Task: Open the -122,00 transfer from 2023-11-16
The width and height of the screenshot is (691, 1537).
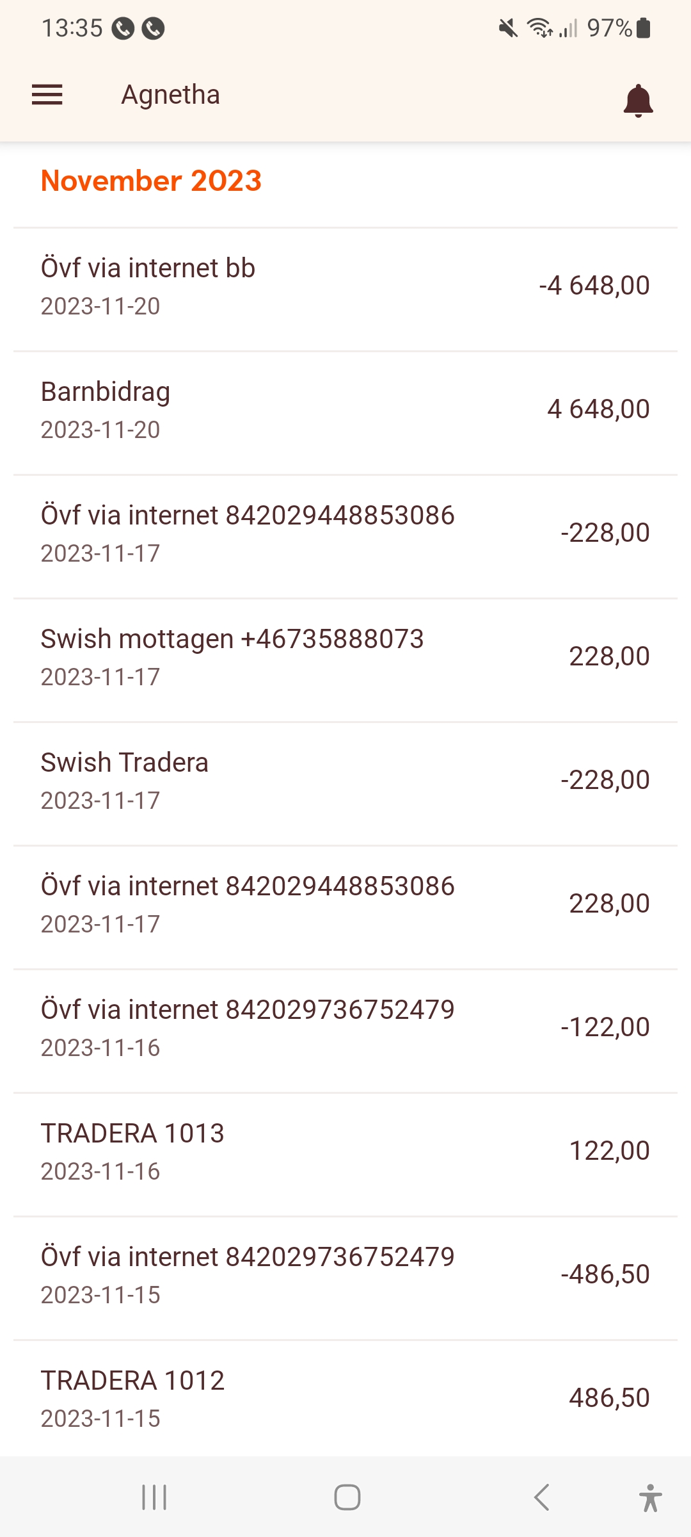Action: 345,1028
